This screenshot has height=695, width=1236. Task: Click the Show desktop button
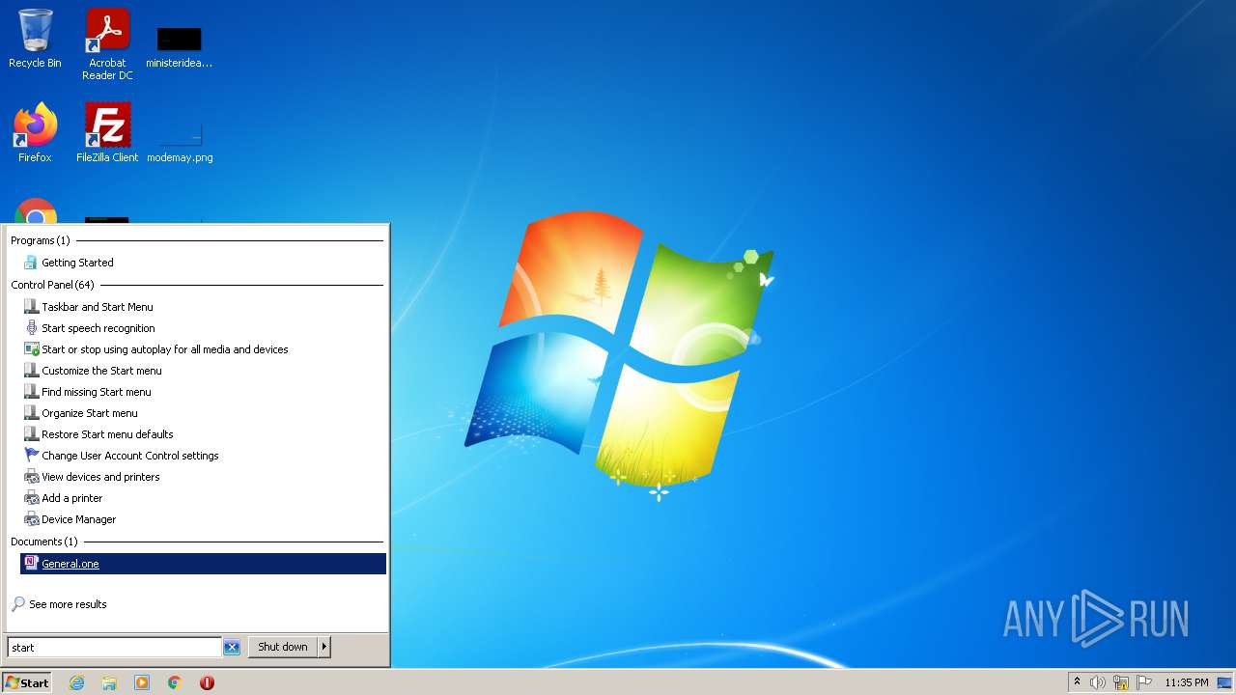coord(1224,682)
